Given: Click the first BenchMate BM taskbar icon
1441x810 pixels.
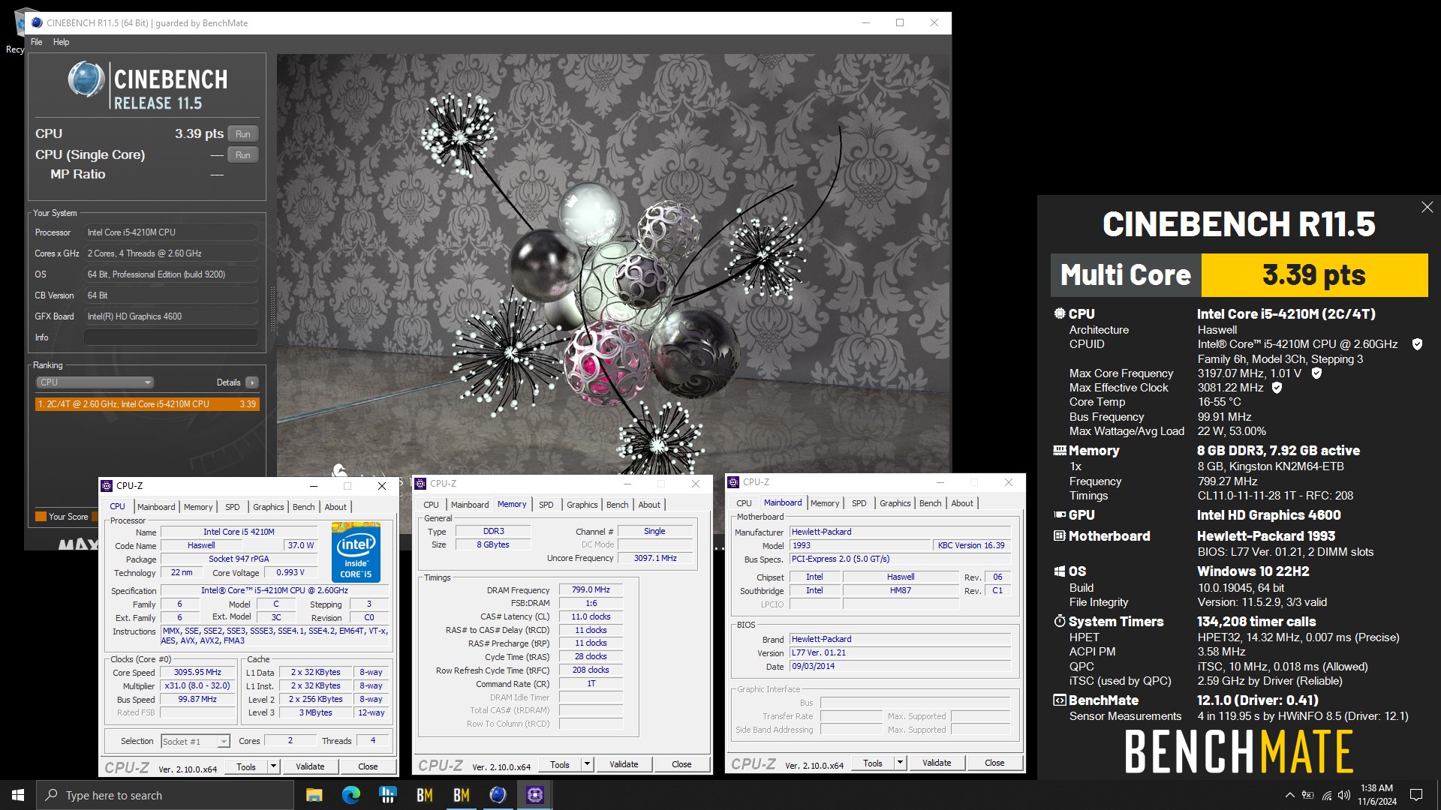Looking at the screenshot, I should [x=425, y=795].
